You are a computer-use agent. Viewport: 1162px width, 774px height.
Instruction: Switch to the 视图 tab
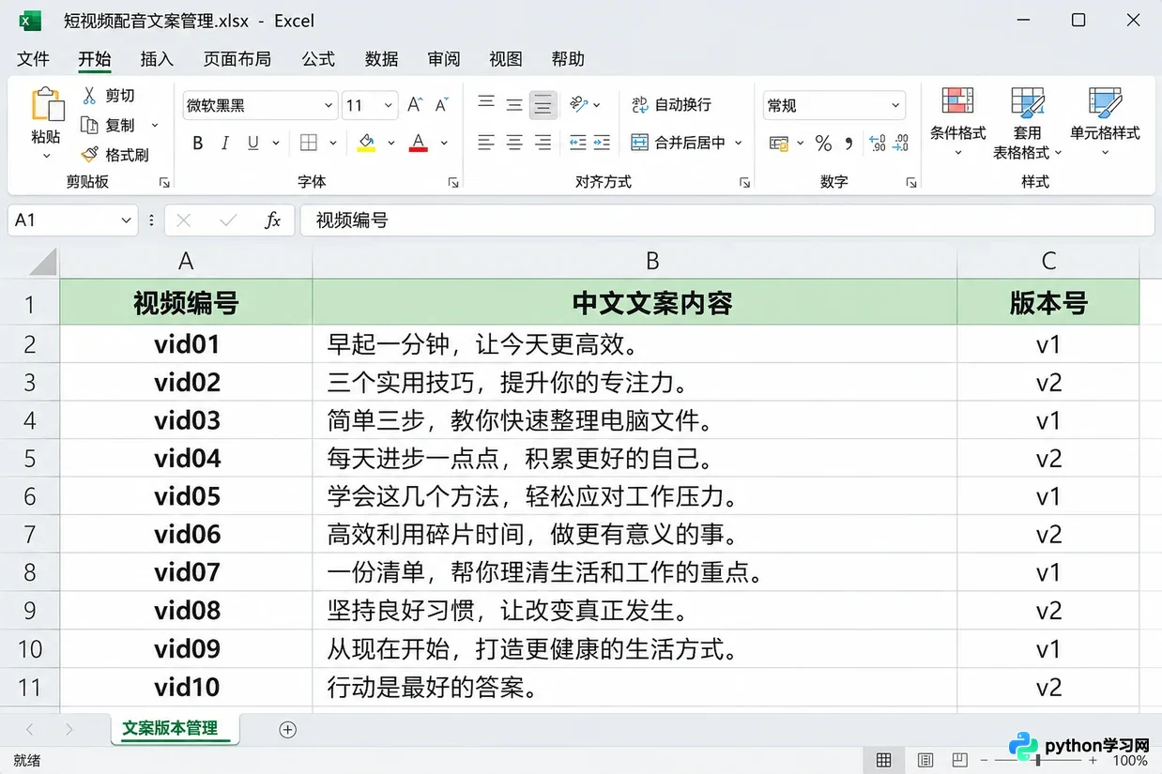click(506, 59)
